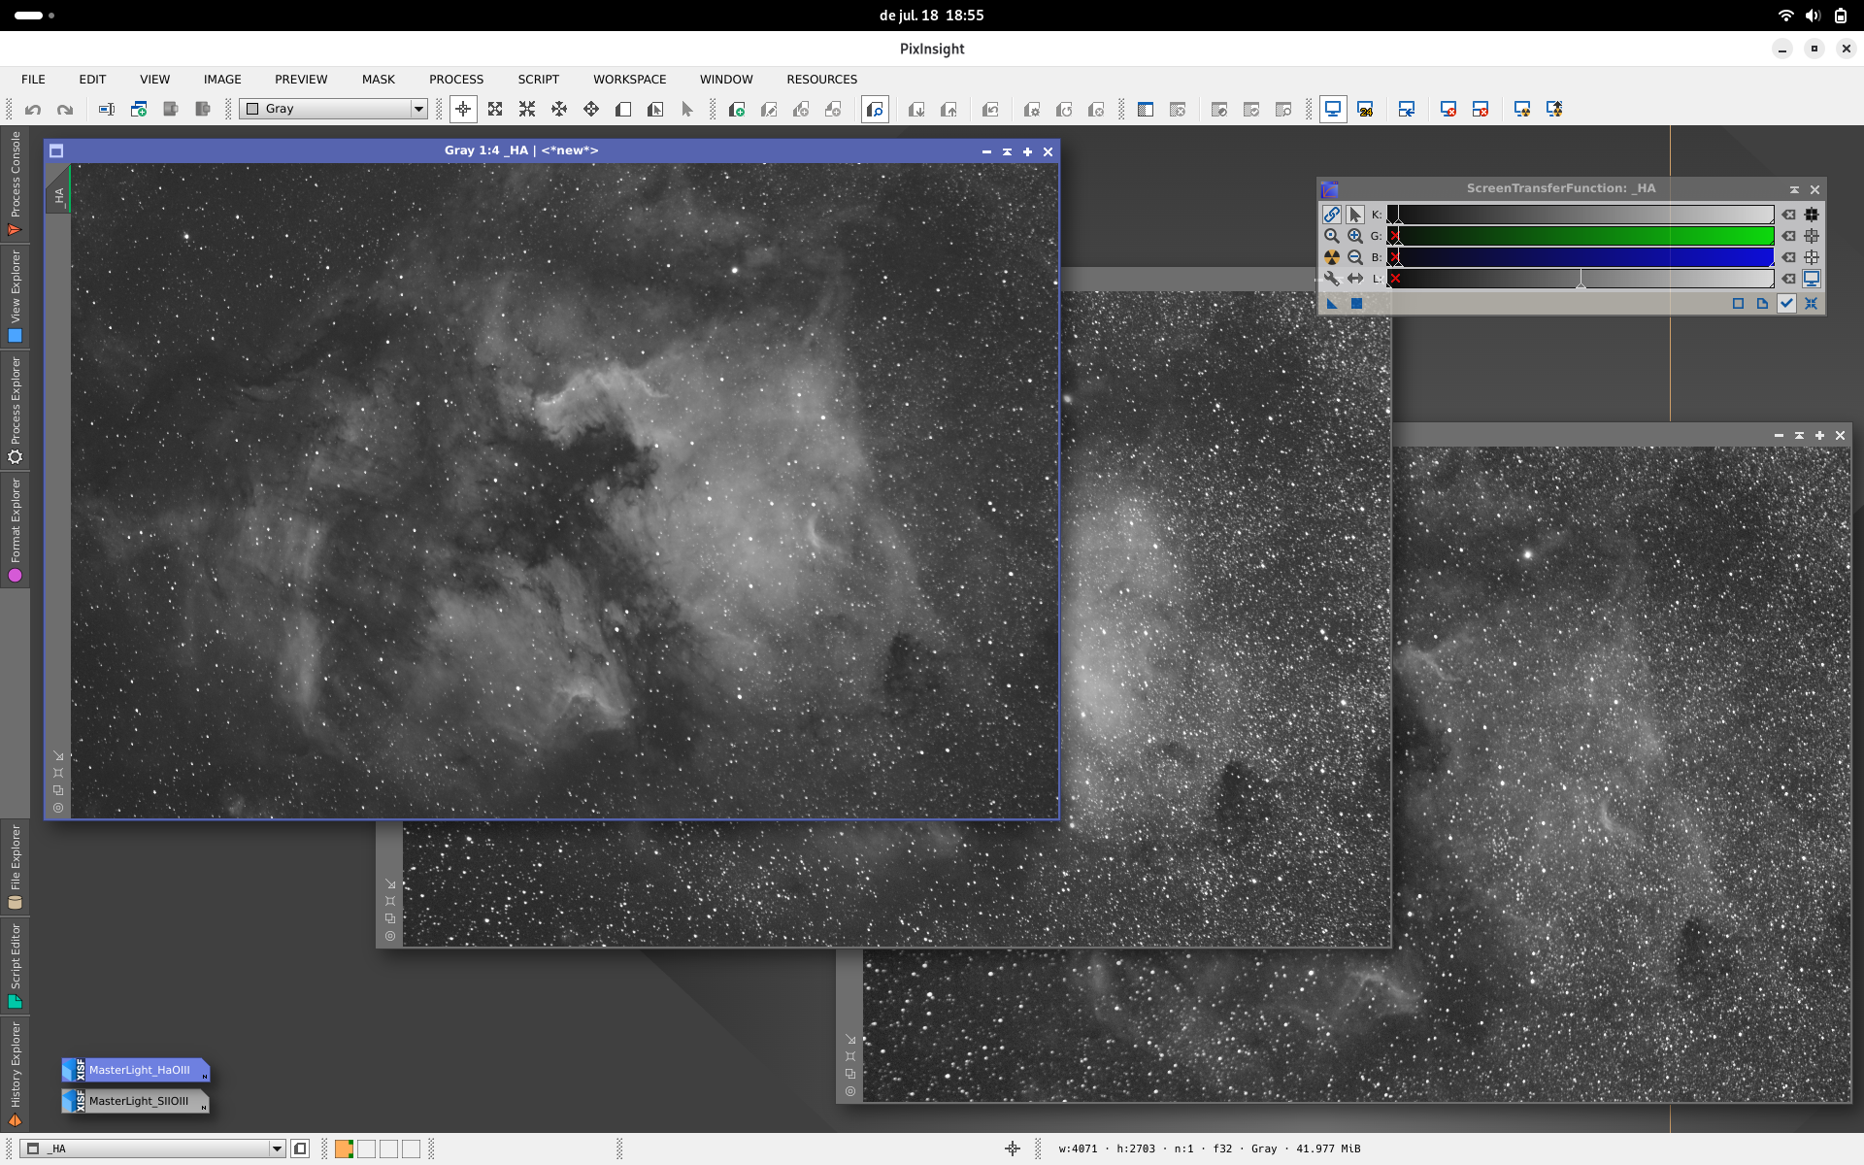Image resolution: width=1864 pixels, height=1165 pixels.
Task: Click the STF browse documentation page icon
Action: [1762, 304]
